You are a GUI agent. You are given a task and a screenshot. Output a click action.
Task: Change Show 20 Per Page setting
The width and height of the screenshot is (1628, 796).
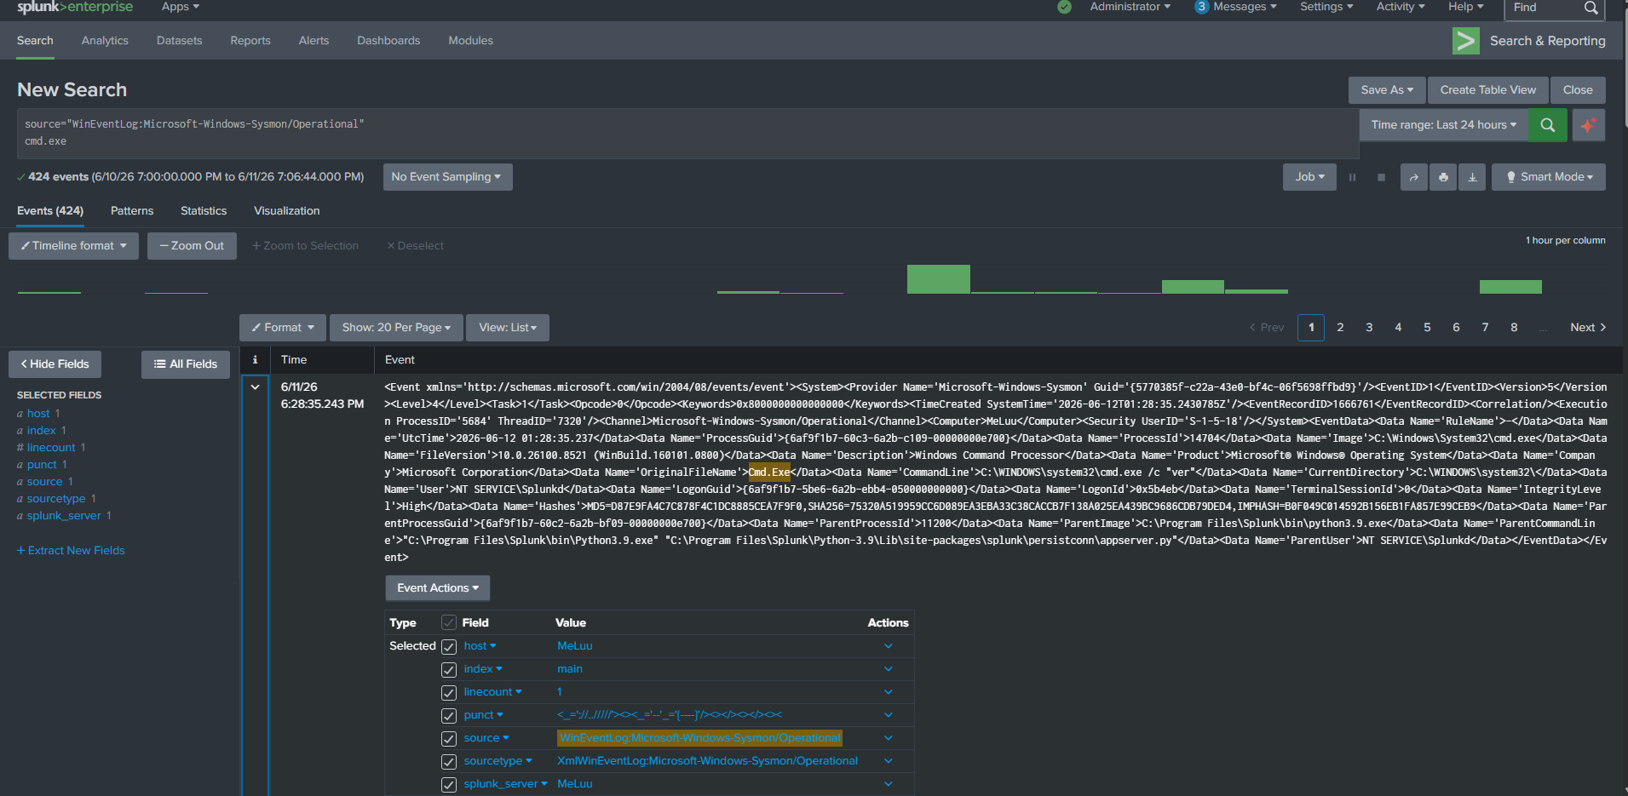396,328
